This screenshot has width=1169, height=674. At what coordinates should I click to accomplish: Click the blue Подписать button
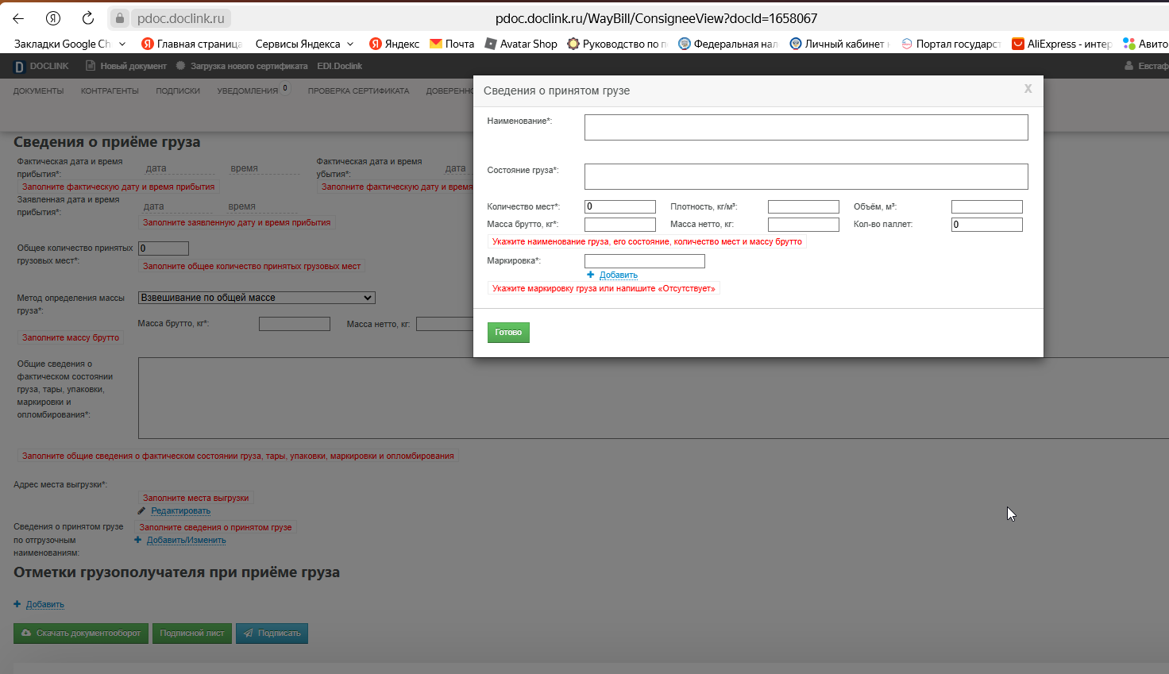[272, 634]
